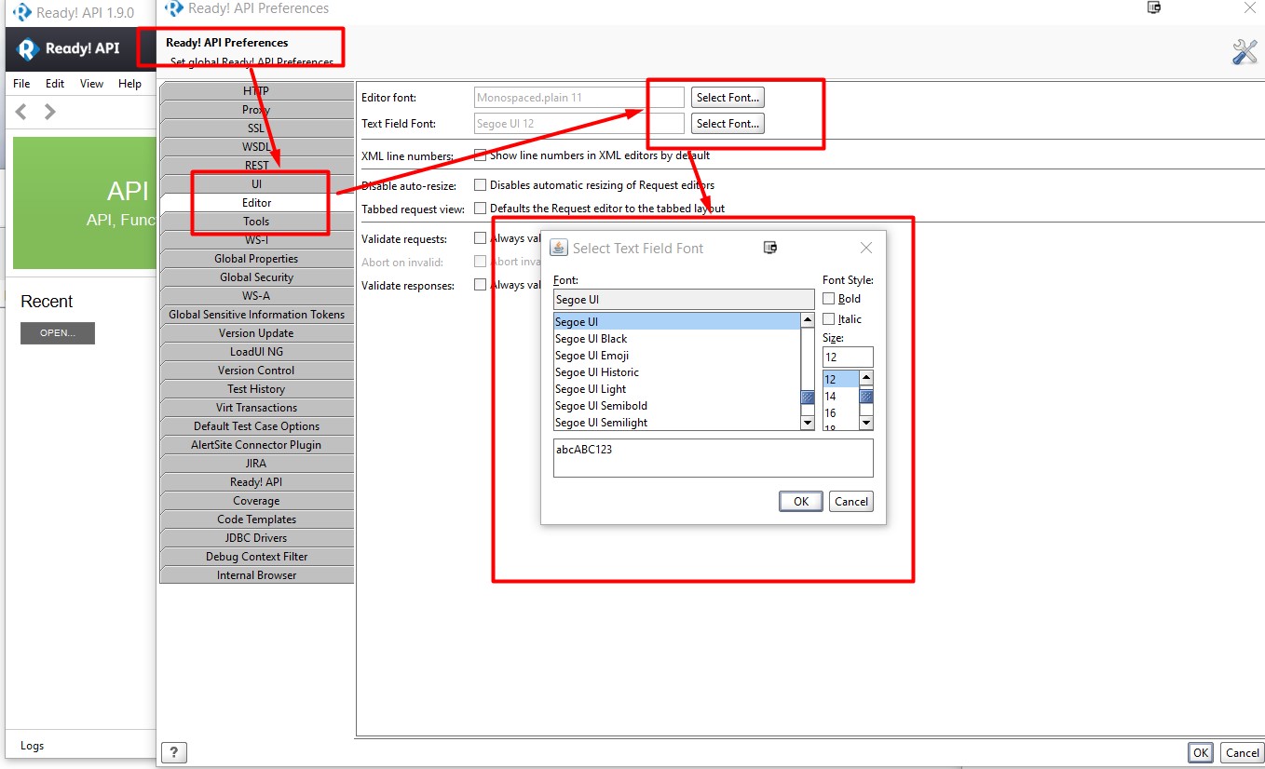Enable Bold font style
The height and width of the screenshot is (769, 1265).
tap(829, 298)
